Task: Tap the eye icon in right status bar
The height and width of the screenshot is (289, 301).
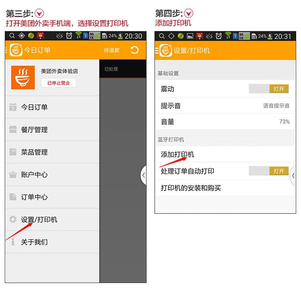Action: pos(209,36)
